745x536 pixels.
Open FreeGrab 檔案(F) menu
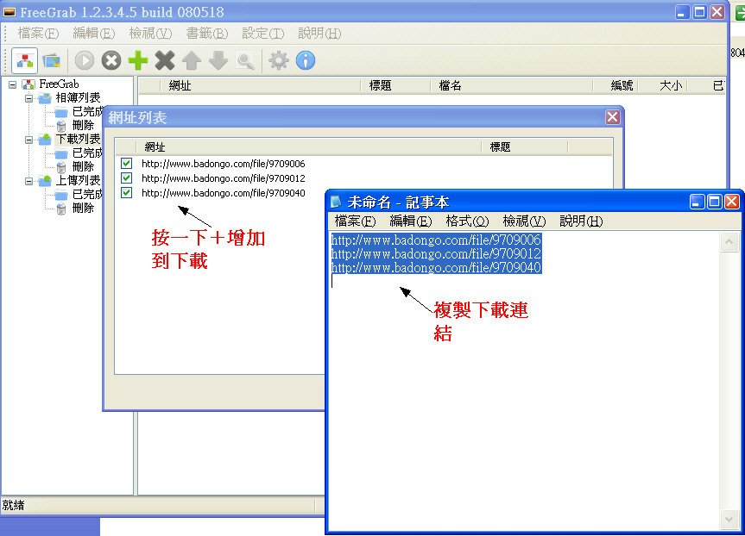tap(38, 34)
